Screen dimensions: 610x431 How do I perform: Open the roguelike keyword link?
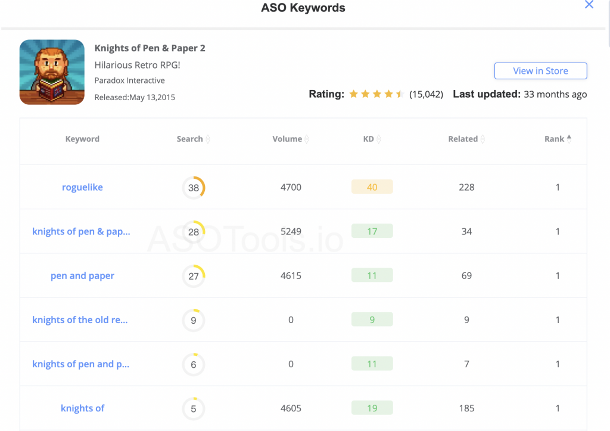tap(82, 187)
